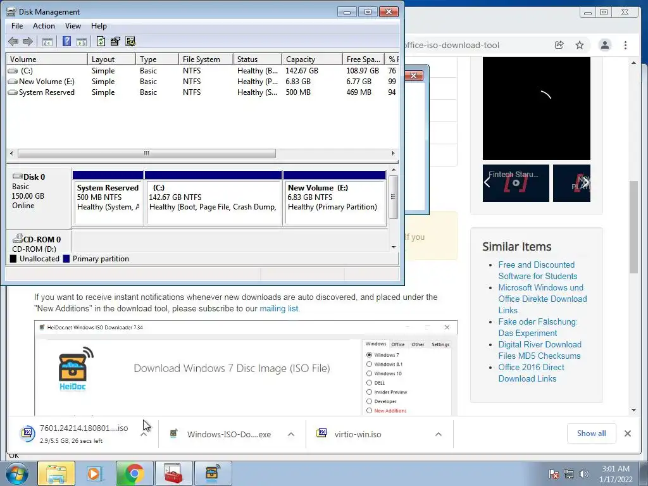Screen dimensions: 648x486
Task: Click the CD-ROM 0 drive icon
Action: (x=18, y=239)
